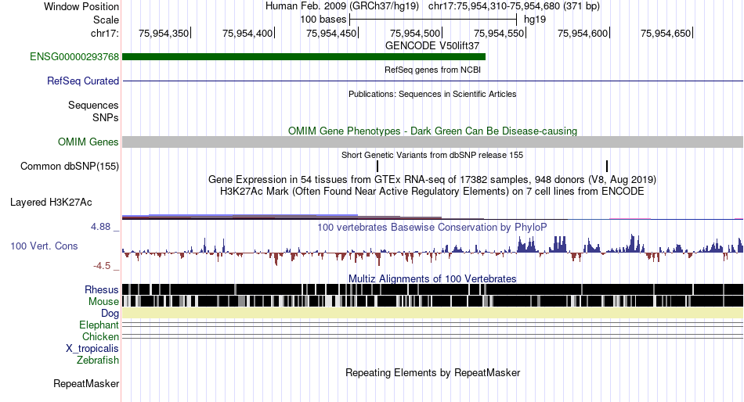
Task: Click the ENSG00000293768 gene label
Action: 74,57
